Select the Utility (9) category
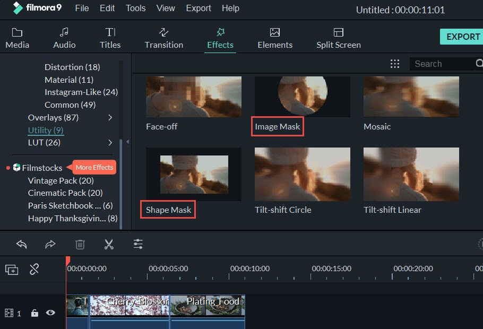Viewport: 483px width, 329px height. point(46,130)
